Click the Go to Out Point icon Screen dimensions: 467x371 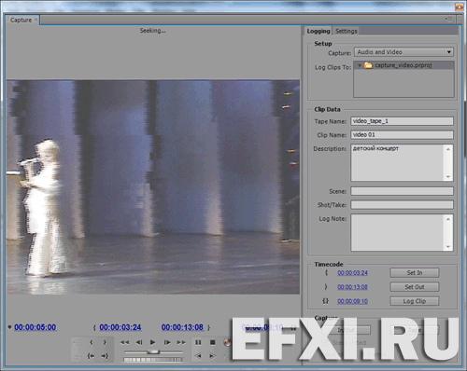point(105,356)
